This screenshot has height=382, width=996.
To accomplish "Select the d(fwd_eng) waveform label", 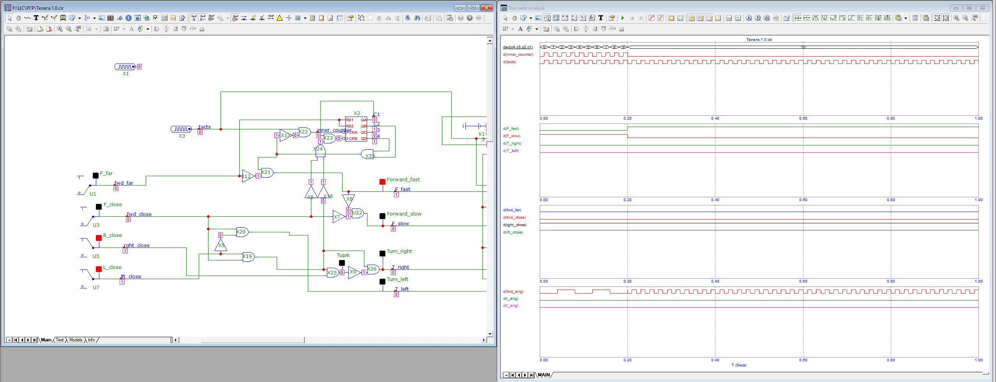I will click(x=513, y=292).
